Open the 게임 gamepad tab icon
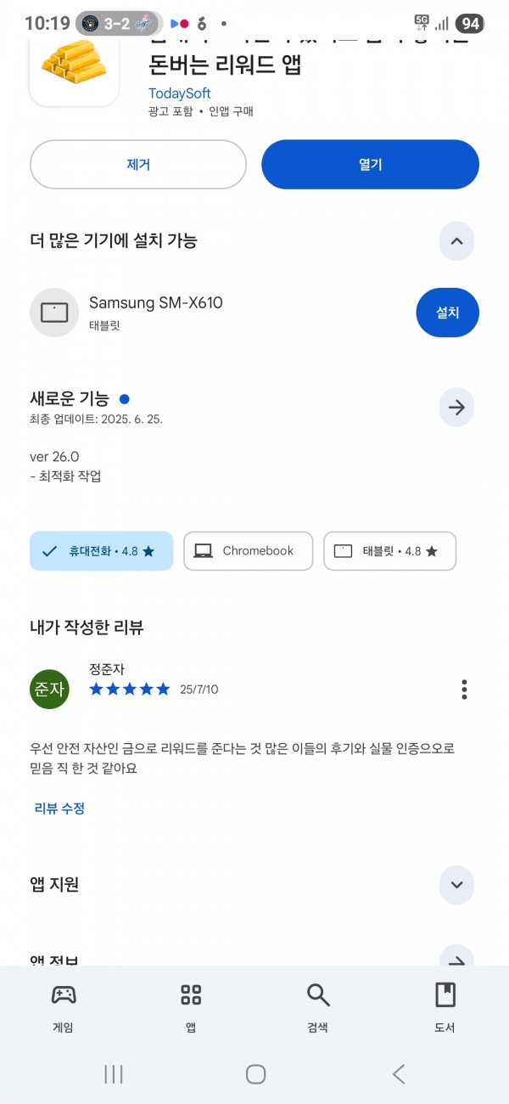Image resolution: width=509 pixels, height=1104 pixels. pos(64,994)
